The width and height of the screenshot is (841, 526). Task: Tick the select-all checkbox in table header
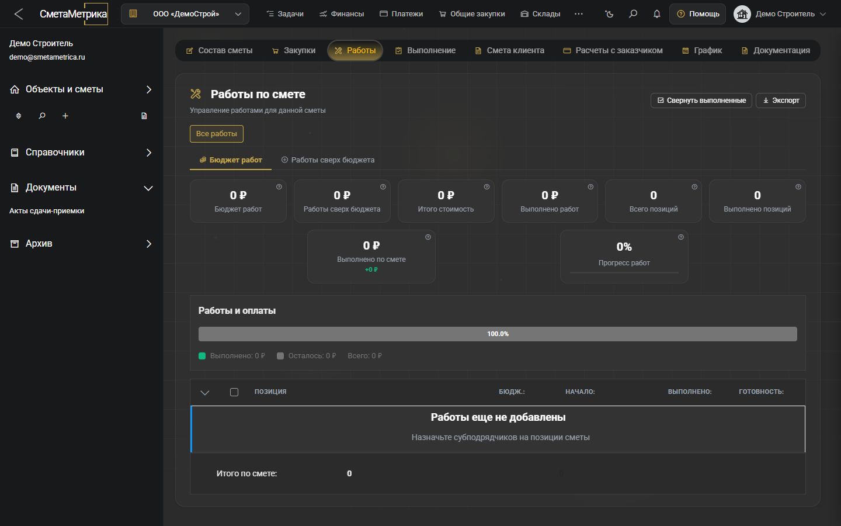point(234,392)
